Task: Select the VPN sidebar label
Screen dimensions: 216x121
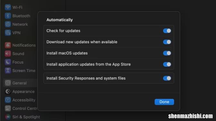Action: (x=16, y=33)
